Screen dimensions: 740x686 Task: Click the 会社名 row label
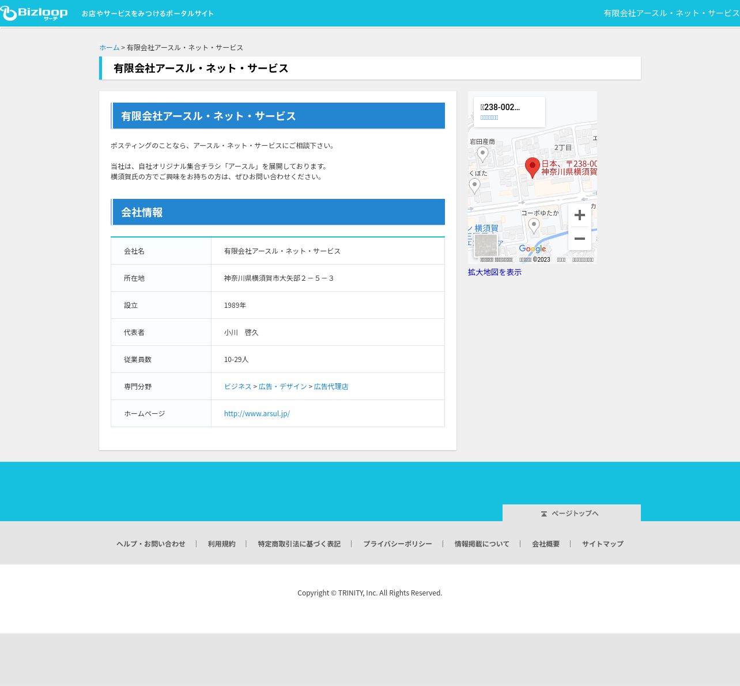pos(134,251)
